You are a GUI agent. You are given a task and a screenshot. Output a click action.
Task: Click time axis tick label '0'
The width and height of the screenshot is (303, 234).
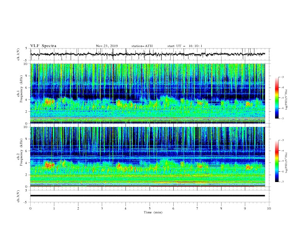click(x=30, y=208)
